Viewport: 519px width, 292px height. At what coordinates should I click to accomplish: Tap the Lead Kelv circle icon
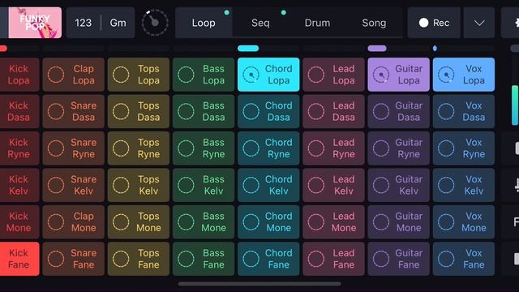pyautogui.click(x=315, y=185)
